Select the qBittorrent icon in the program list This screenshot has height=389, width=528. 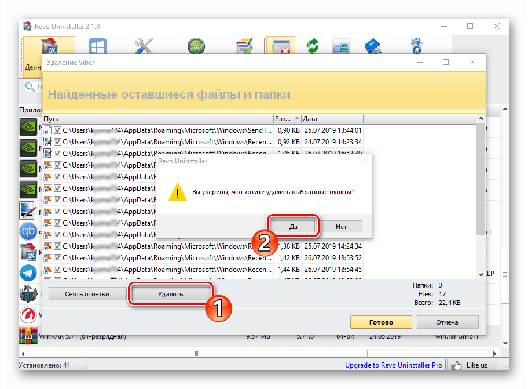(28, 231)
